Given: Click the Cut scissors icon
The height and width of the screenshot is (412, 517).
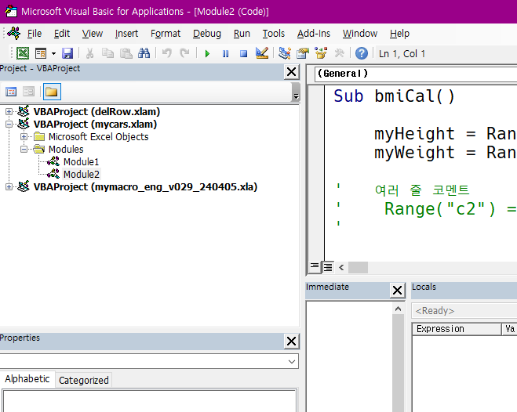Looking at the screenshot, I should tap(89, 53).
